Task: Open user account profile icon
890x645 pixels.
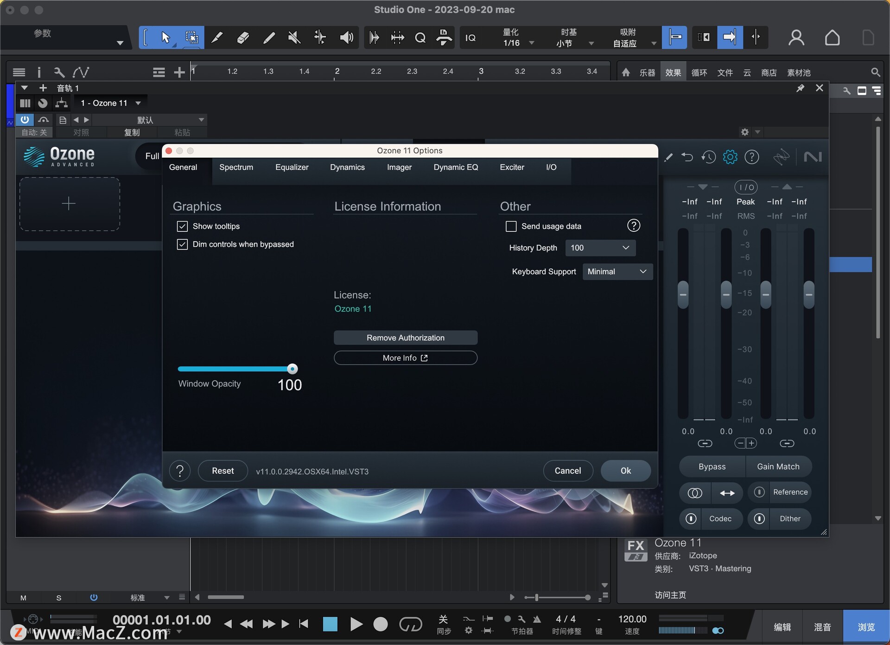Action: pyautogui.click(x=796, y=38)
